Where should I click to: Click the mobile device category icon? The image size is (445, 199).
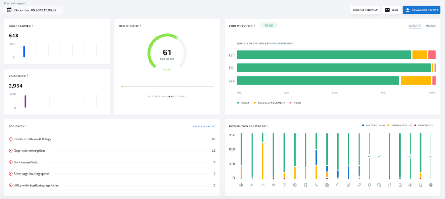pyautogui.click(x=306, y=185)
